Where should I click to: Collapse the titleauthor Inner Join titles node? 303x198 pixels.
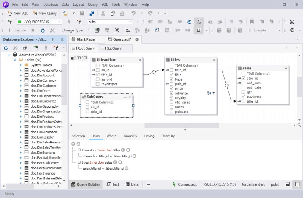point(79,150)
